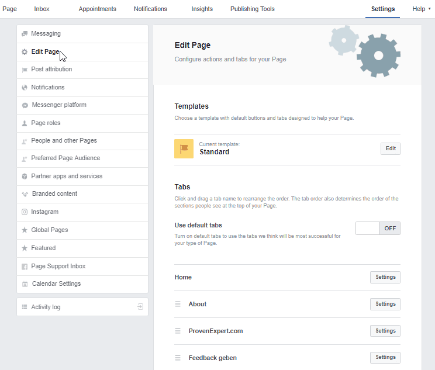Open the Help dropdown menu

[x=421, y=9]
